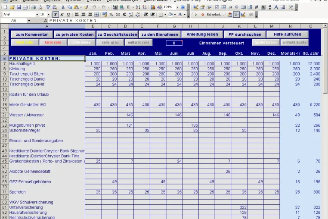Apply fill color with the paint bucket
Image resolution: width=328 pixels, height=219 pixels.
coord(170,15)
